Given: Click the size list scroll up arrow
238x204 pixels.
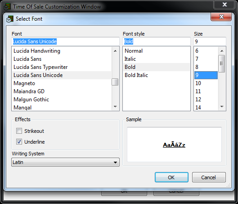Looking at the screenshot, I should 222,51.
